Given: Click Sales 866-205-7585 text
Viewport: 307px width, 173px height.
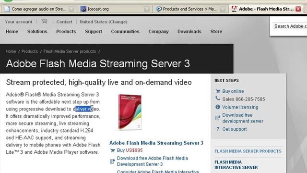Looking at the screenshot, I should [x=243, y=99].
